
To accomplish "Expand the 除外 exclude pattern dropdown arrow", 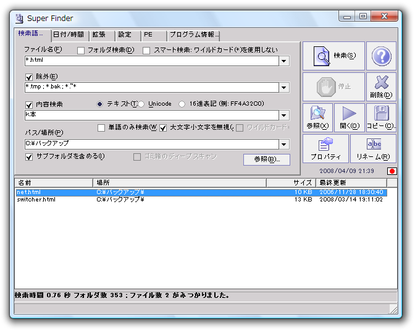I will point(284,88).
